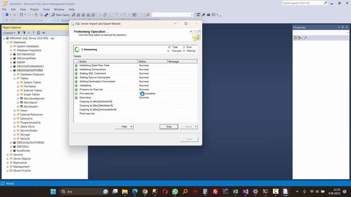
Task: Click the Disconnect icon in Object Explorer
Action: pyautogui.click(x=24, y=33)
